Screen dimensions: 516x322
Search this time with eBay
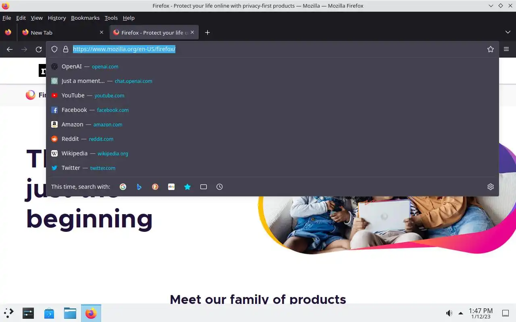(171, 187)
